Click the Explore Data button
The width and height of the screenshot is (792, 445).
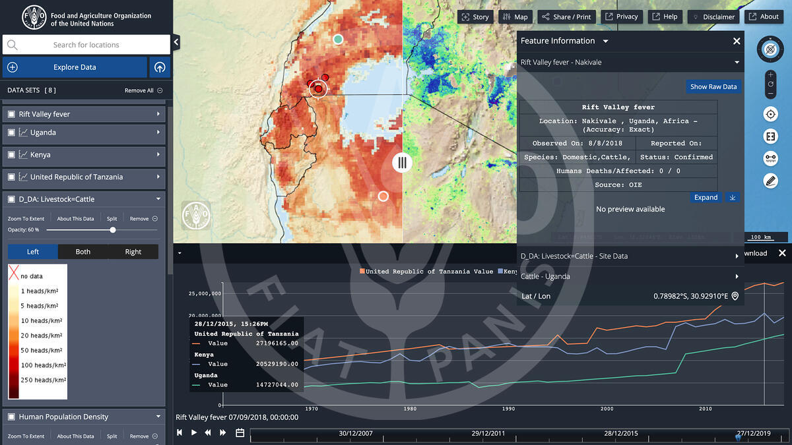pyautogui.click(x=75, y=67)
